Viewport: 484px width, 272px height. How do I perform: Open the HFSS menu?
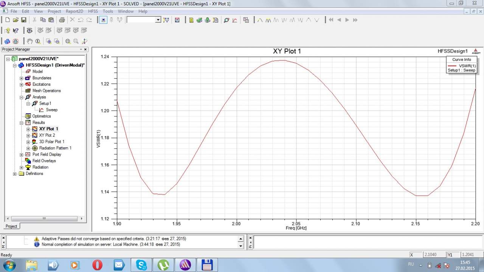pos(93,11)
